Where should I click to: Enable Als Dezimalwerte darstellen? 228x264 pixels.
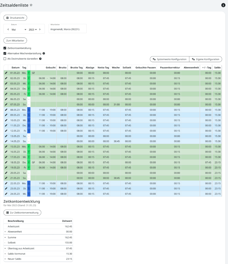click(4, 59)
